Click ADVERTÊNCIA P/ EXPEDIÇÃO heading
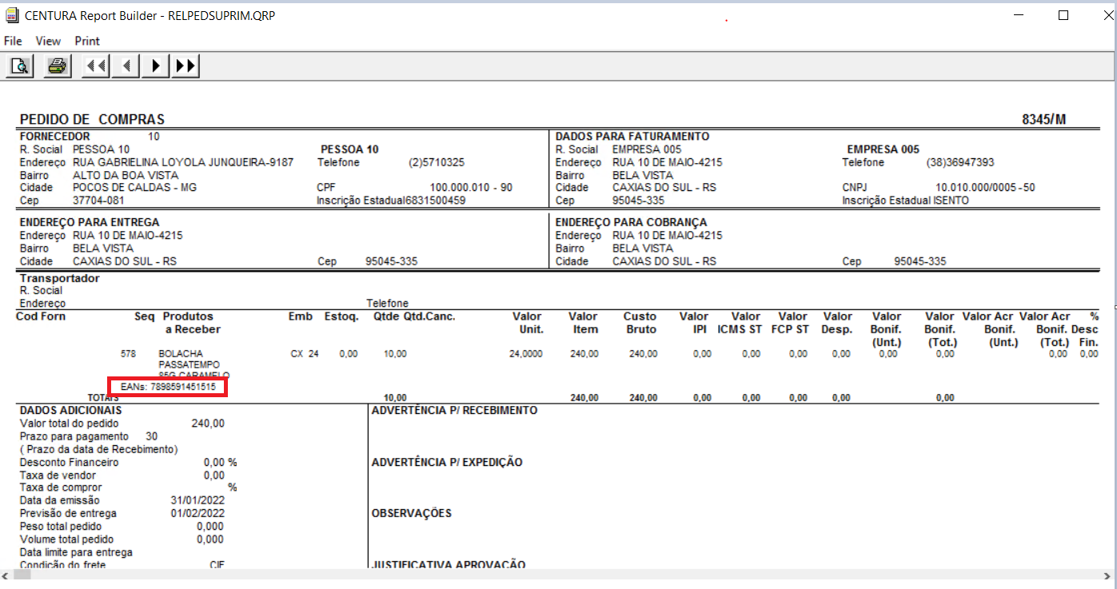 (446, 462)
